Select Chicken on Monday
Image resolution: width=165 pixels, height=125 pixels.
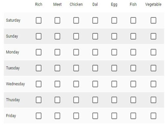pos(76,52)
